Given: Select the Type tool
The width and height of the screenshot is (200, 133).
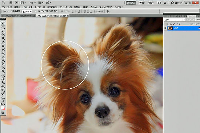Looking at the screenshot, I should [3, 79].
